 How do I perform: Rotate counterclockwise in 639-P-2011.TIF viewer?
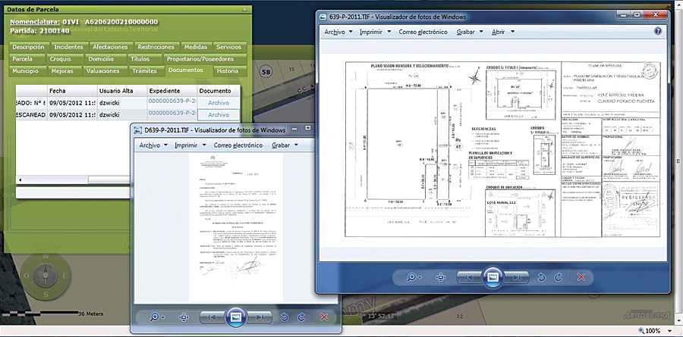[x=541, y=277]
